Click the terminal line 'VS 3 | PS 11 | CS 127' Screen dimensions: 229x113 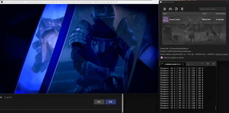point(182,68)
